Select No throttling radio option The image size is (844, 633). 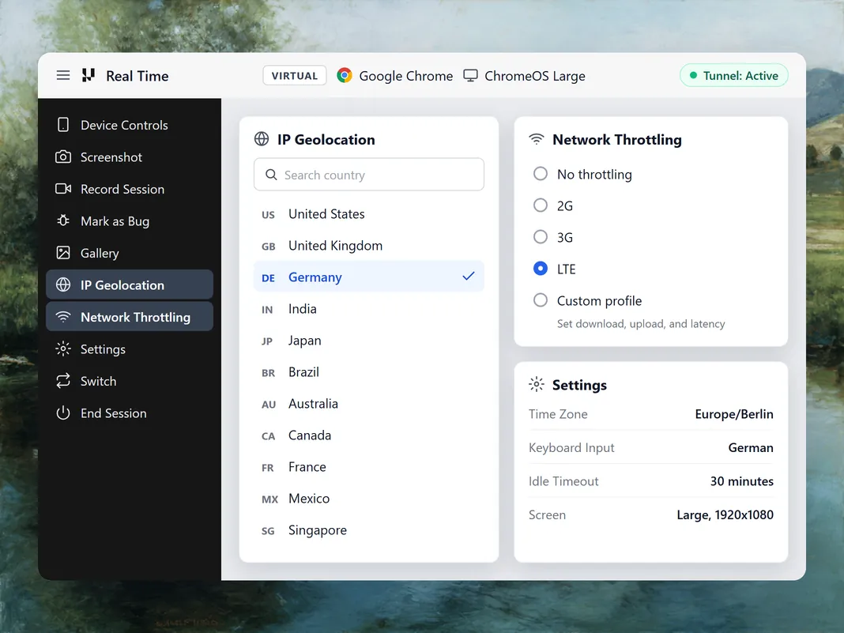click(x=540, y=174)
